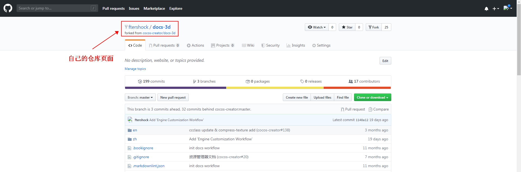Click the Compare link
The width and height of the screenshot is (521, 172).
click(379, 109)
